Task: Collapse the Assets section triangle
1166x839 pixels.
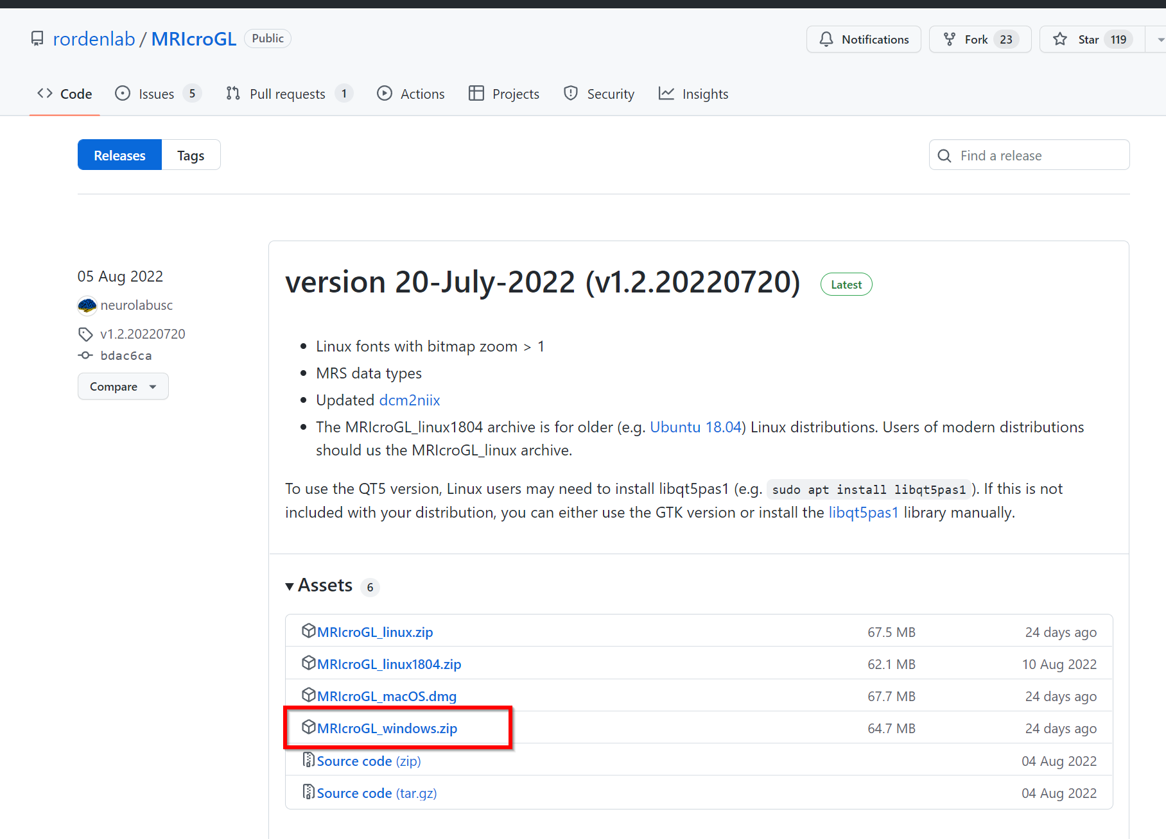Action: tap(290, 586)
